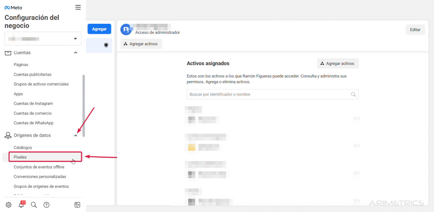Click the magnifier icon in asset search
The height and width of the screenshot is (212, 434).
click(353, 94)
